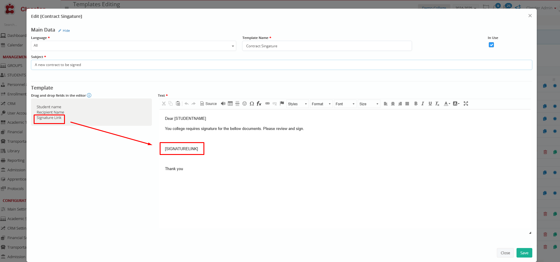Insert special character with Omega icon
560x262 pixels.
click(x=252, y=103)
